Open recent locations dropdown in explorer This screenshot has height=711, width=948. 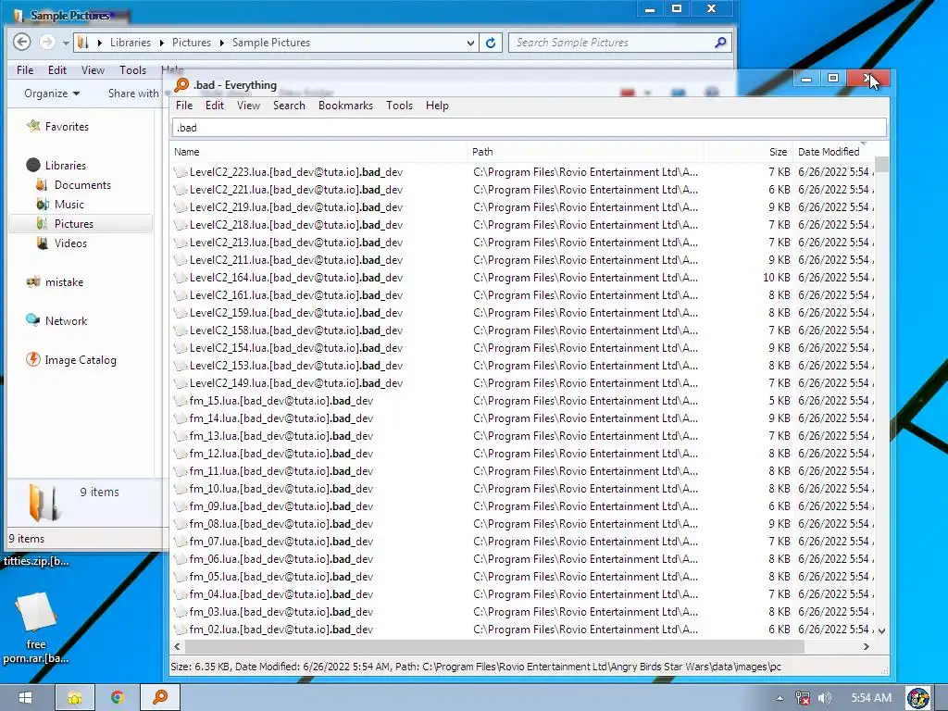66,43
